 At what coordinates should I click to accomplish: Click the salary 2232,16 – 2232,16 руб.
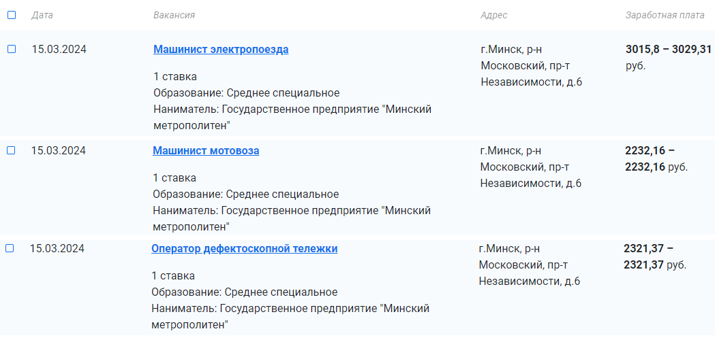[x=656, y=158]
